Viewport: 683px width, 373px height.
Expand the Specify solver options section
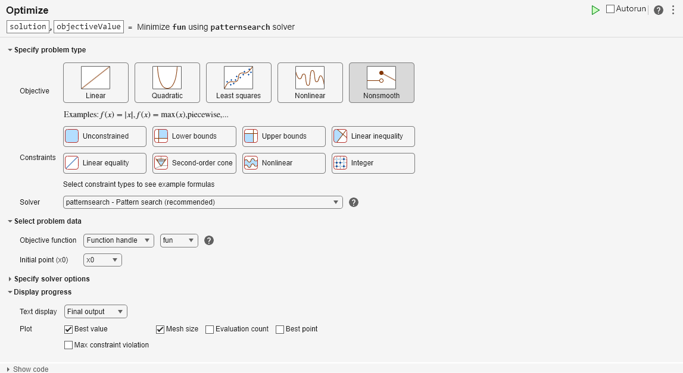tap(51, 278)
